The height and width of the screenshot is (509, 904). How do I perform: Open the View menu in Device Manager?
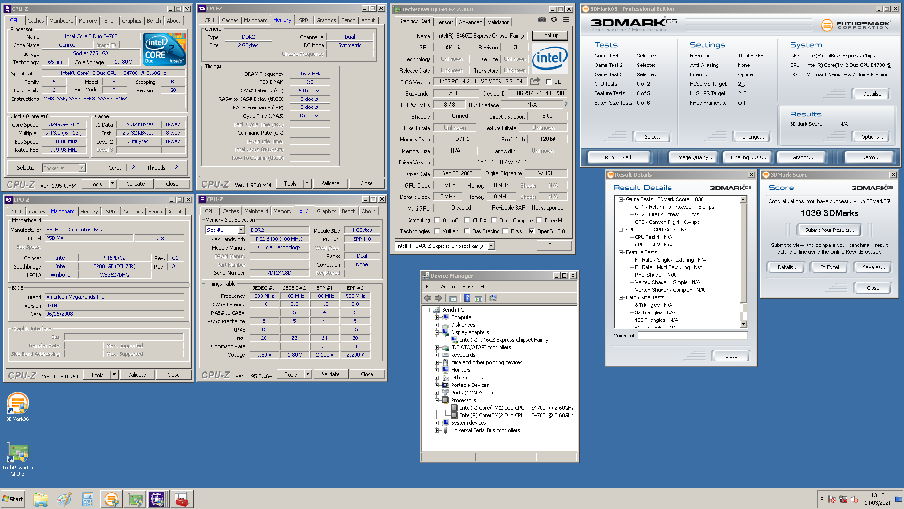468,287
